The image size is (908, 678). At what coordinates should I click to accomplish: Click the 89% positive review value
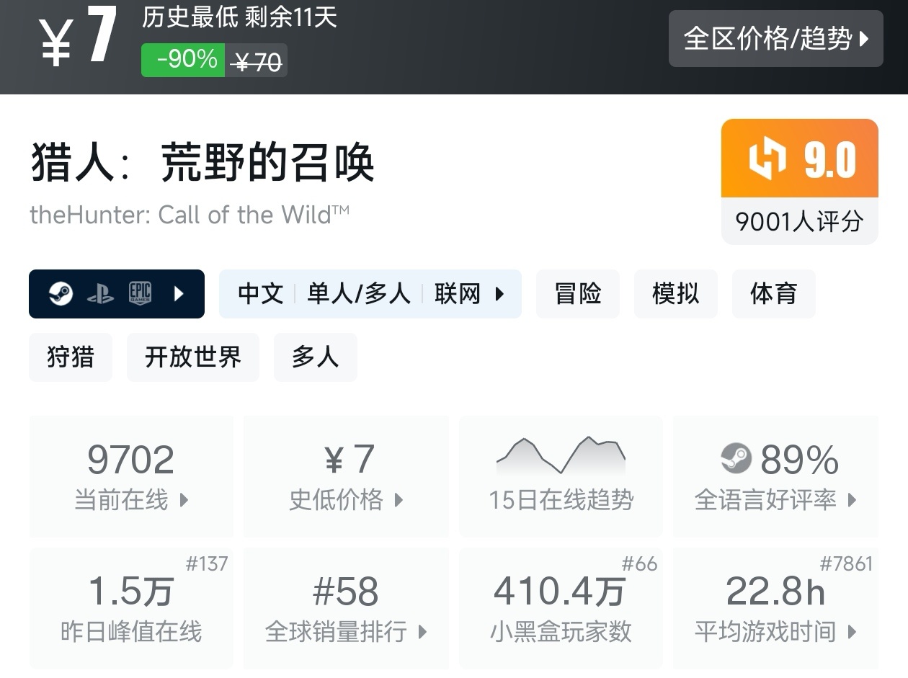point(800,459)
